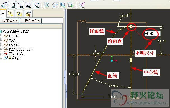Click the dotted diamond sketch icon
Image resolution: width=170 pixels, height=108 pixels.
(55, 5)
